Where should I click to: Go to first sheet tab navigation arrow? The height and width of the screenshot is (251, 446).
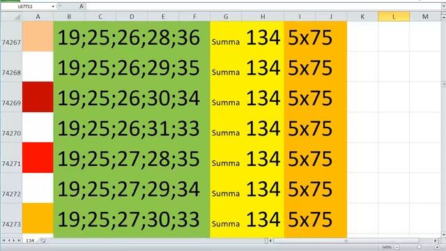pos(4,241)
